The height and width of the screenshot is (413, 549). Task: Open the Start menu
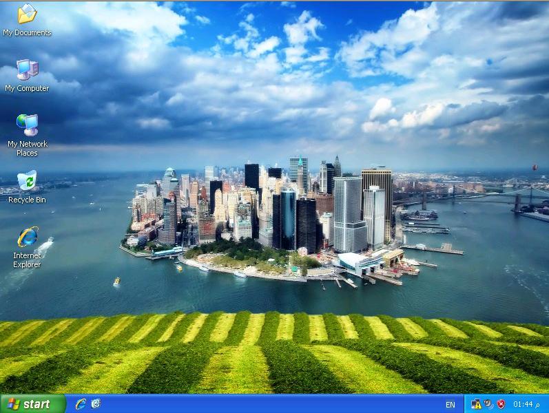(33, 404)
